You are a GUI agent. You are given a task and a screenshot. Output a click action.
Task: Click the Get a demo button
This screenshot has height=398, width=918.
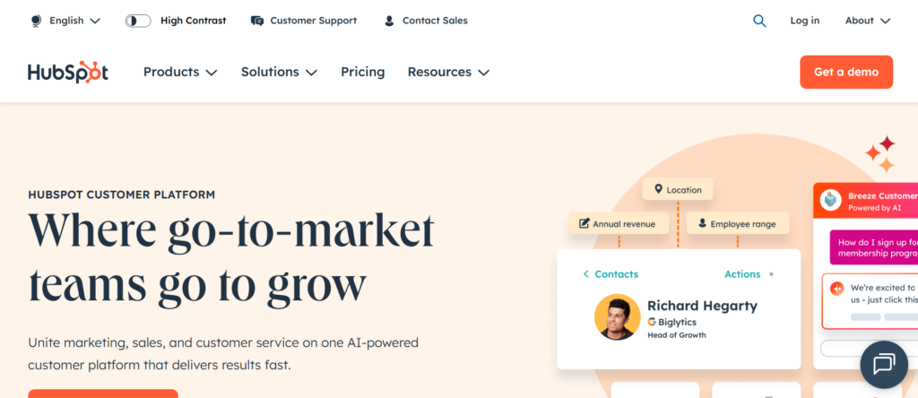pos(845,72)
